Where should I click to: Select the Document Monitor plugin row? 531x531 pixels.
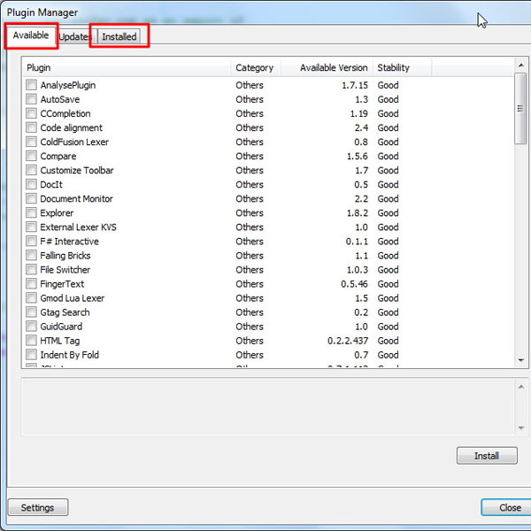pos(77,199)
